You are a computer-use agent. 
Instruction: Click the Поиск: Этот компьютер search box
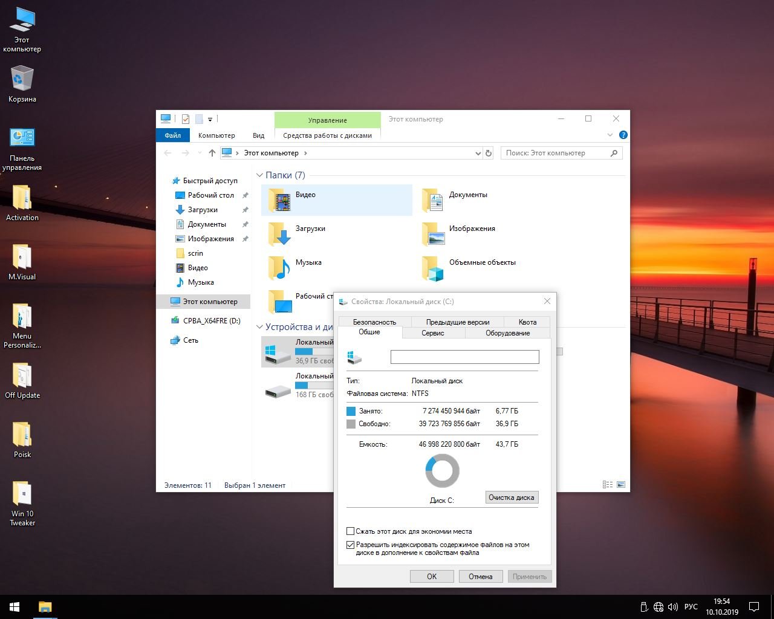(562, 153)
